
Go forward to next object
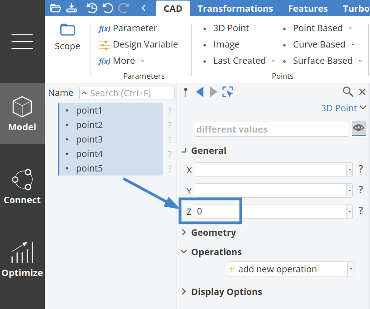point(214,92)
